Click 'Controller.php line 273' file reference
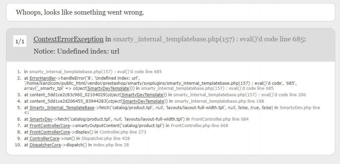Screen dimensions: 340x164 [123, 132]
